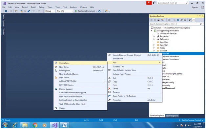This screenshot has width=206, height=129.
Task: Select Delete in the context menu
Action: (x=135, y=89)
